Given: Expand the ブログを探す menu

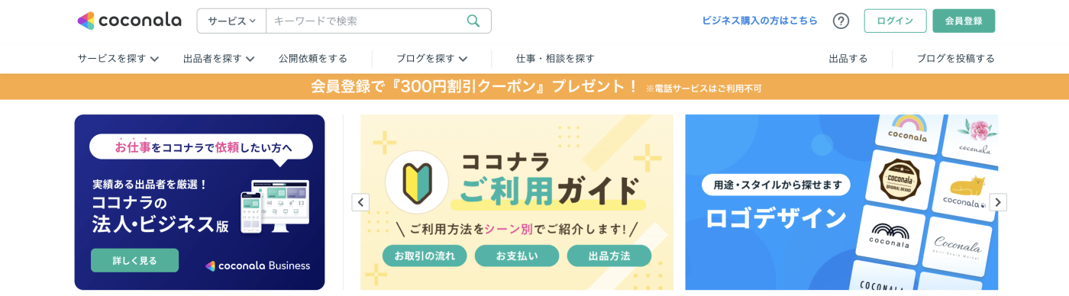Looking at the screenshot, I should pyautogui.click(x=432, y=58).
